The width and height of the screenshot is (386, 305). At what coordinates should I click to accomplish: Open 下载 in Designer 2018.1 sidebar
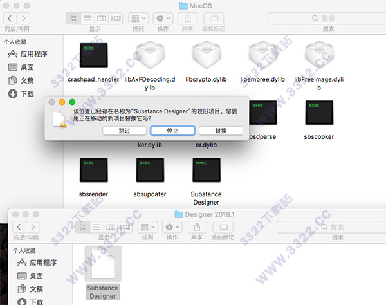click(30, 302)
